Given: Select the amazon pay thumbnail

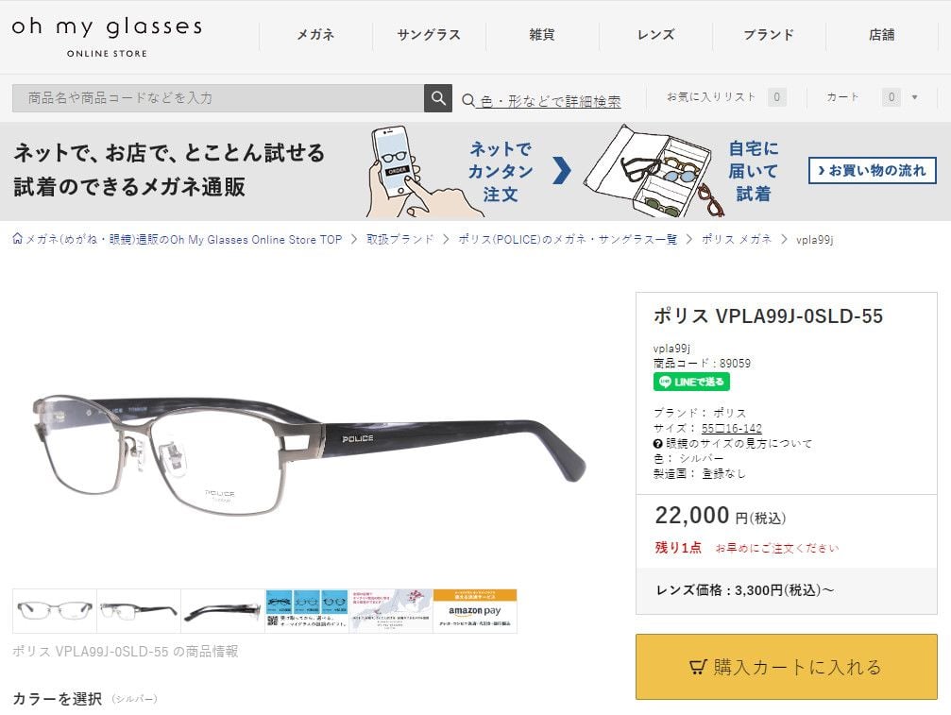Looking at the screenshot, I should [475, 611].
